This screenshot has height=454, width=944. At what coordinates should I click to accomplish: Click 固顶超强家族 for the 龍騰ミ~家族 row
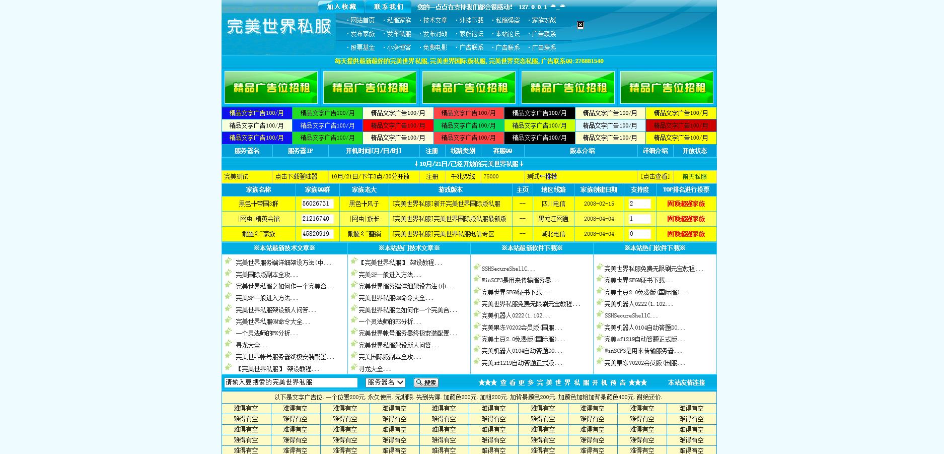tap(686, 234)
